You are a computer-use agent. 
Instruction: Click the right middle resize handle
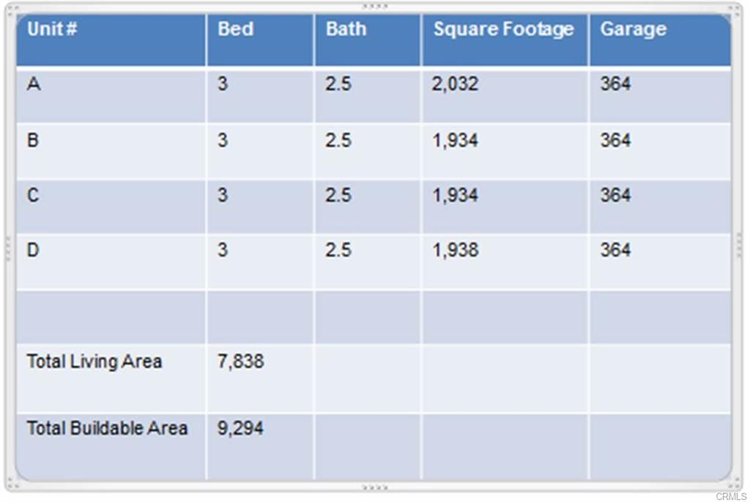click(x=740, y=245)
